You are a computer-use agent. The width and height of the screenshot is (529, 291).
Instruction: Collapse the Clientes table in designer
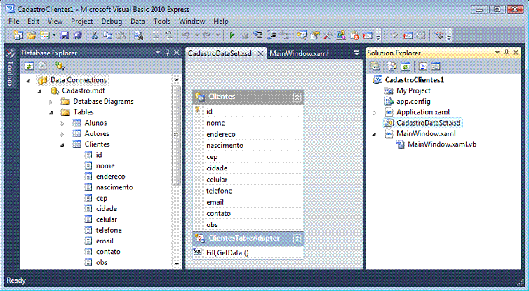tap(297, 97)
